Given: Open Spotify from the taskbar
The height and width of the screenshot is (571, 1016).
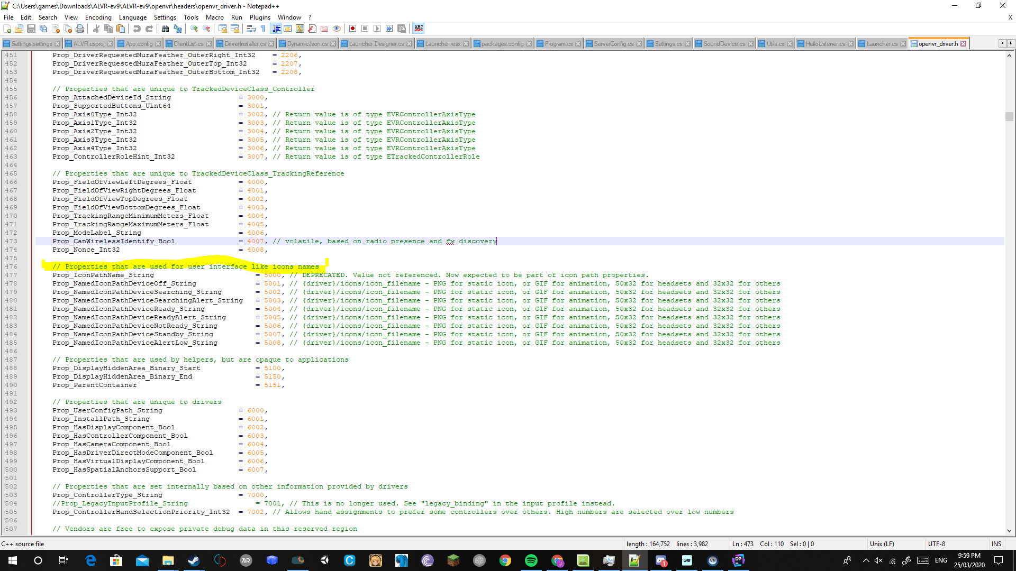Looking at the screenshot, I should tap(531, 560).
